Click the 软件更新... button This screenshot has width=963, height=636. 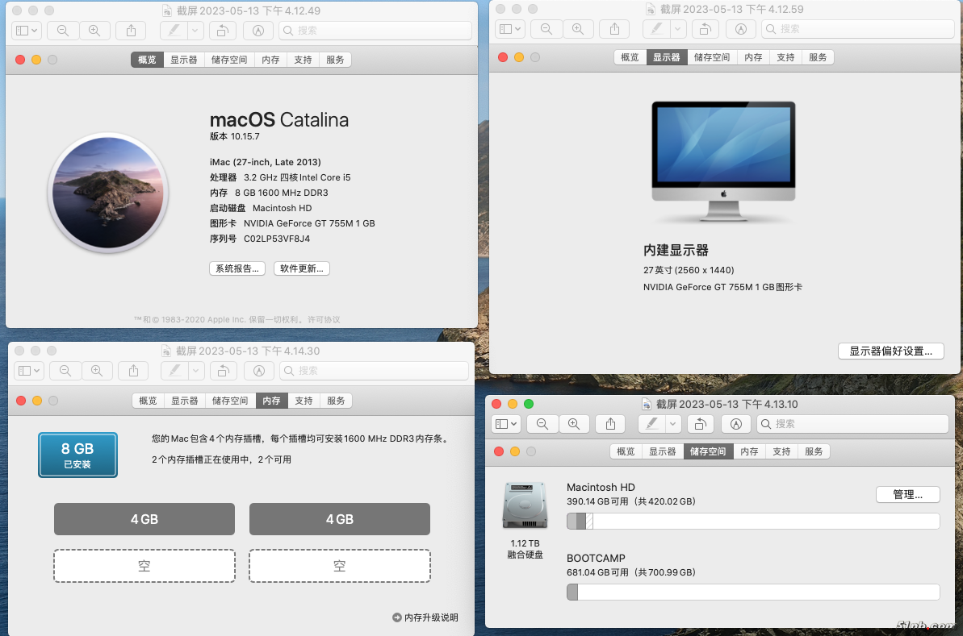(302, 268)
